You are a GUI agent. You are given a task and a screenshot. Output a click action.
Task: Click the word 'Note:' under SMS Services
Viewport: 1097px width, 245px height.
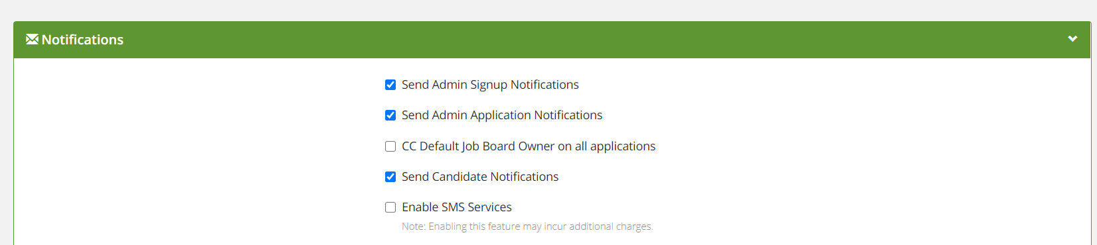click(414, 226)
